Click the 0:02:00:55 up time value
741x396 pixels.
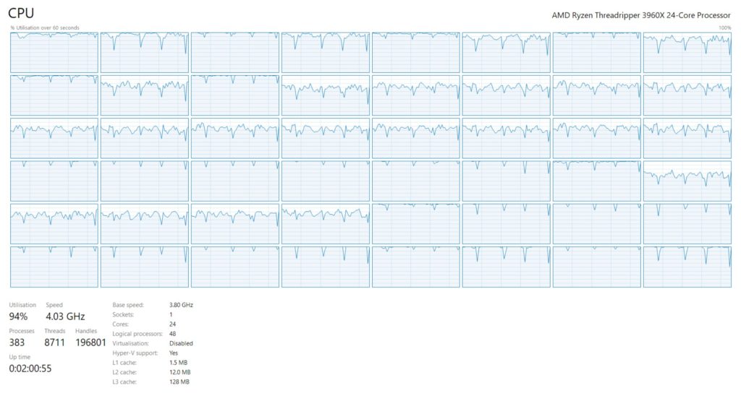tap(30, 369)
